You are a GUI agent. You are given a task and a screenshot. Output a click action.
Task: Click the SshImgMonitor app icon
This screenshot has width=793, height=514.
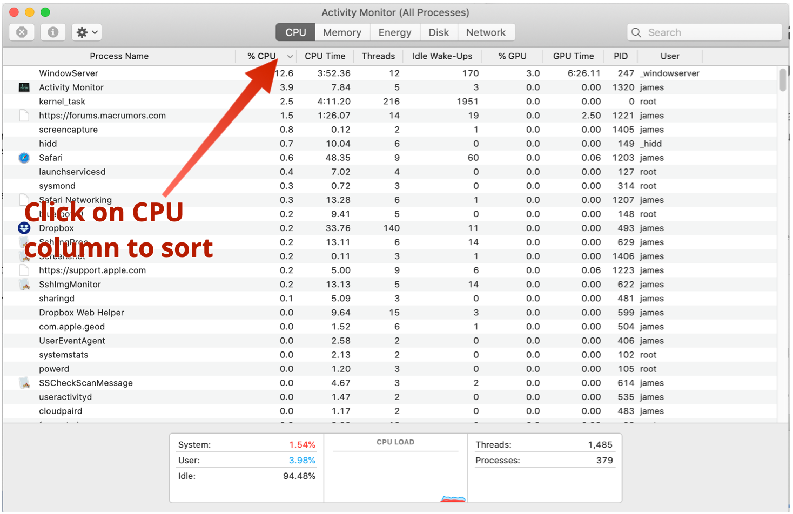tap(25, 285)
